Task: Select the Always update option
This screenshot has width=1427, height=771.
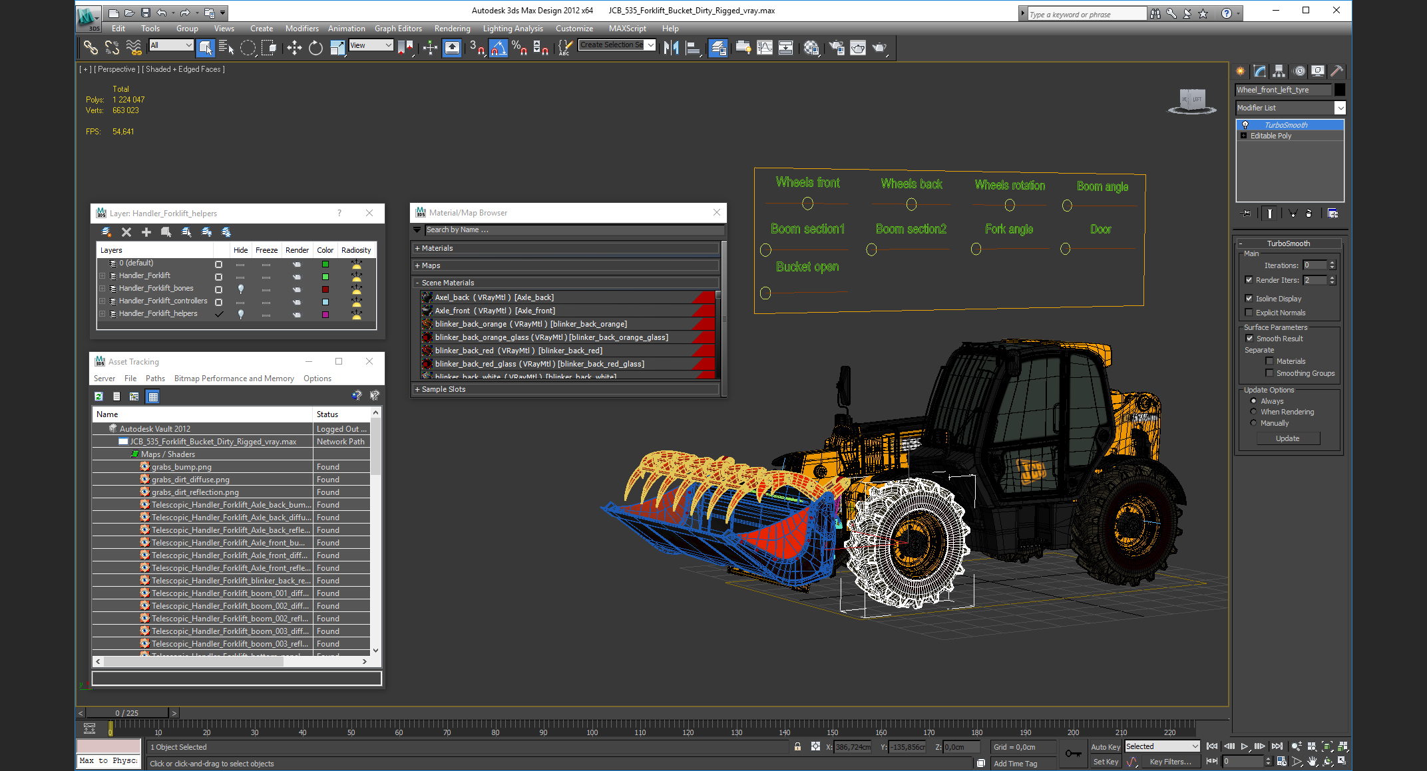Action: (1253, 401)
